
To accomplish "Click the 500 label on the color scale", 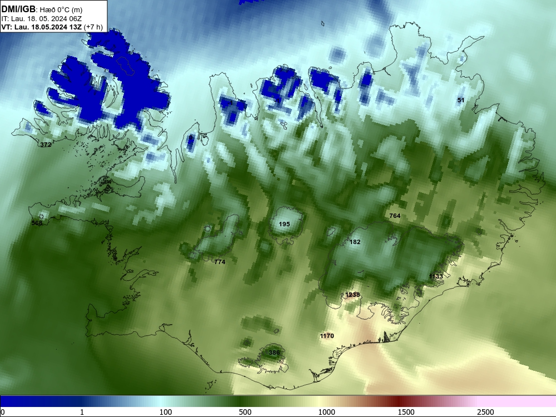I will click(245, 412).
